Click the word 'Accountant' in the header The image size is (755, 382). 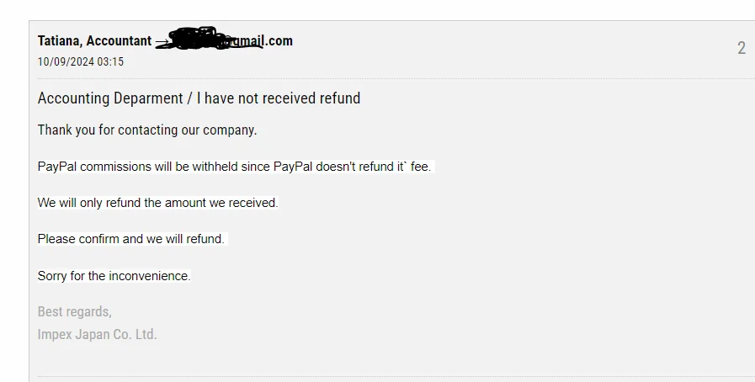119,41
